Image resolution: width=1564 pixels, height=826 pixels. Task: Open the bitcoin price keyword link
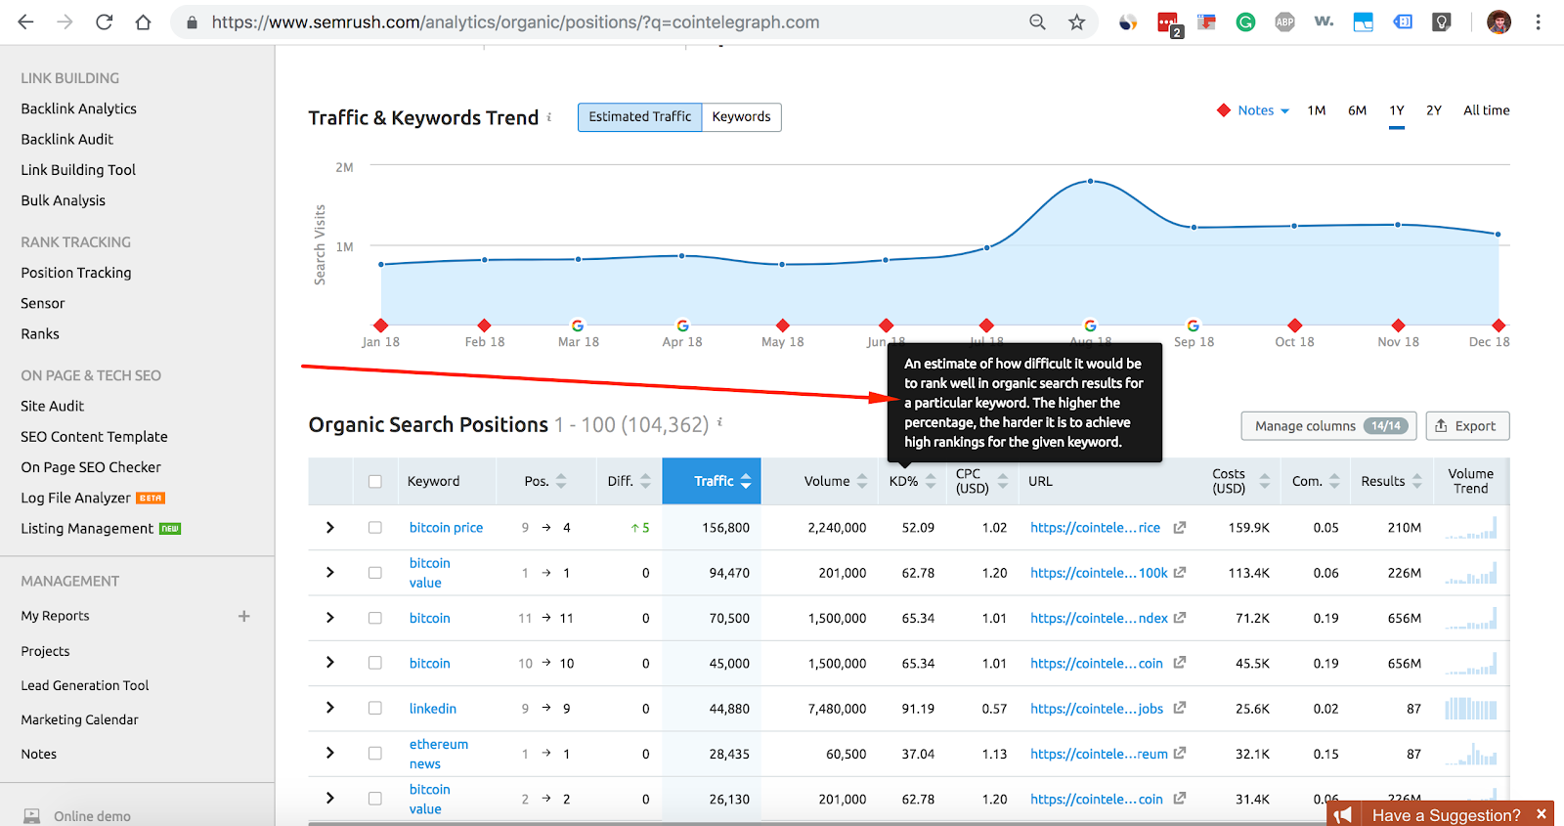(446, 527)
